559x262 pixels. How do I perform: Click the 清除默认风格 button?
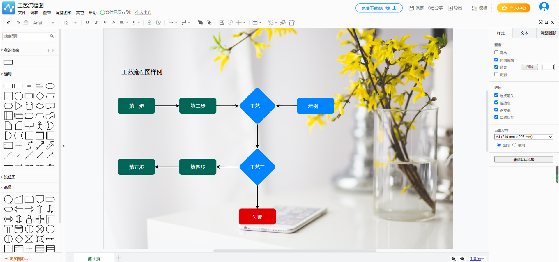click(x=523, y=160)
